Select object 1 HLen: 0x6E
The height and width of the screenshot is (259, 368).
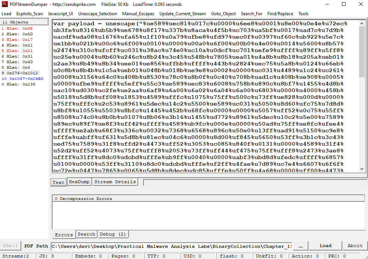click(17, 29)
